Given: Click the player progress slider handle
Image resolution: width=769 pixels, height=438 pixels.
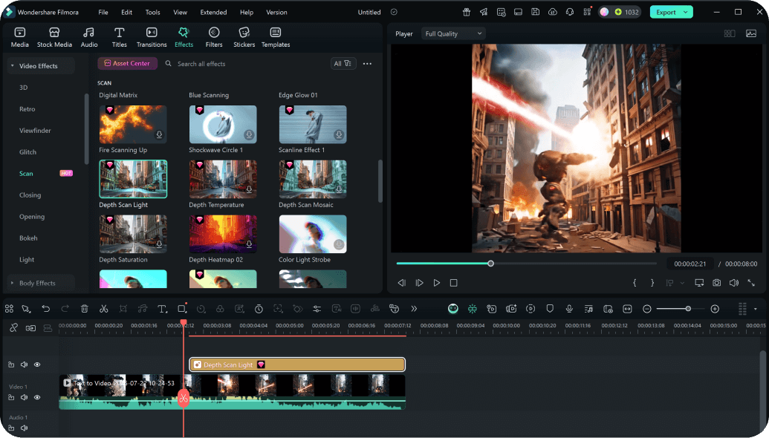Looking at the screenshot, I should (x=490, y=264).
